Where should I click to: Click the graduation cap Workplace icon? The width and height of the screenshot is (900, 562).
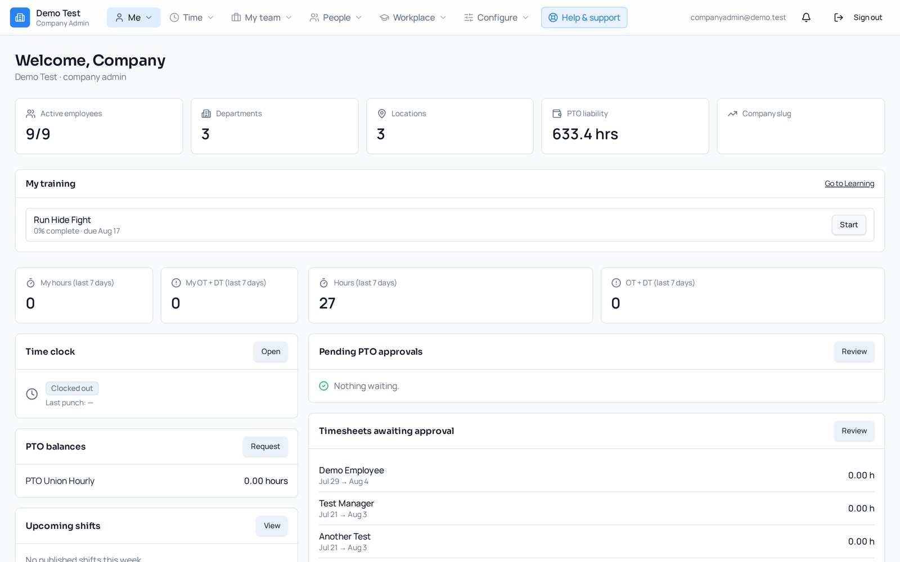[x=385, y=17]
